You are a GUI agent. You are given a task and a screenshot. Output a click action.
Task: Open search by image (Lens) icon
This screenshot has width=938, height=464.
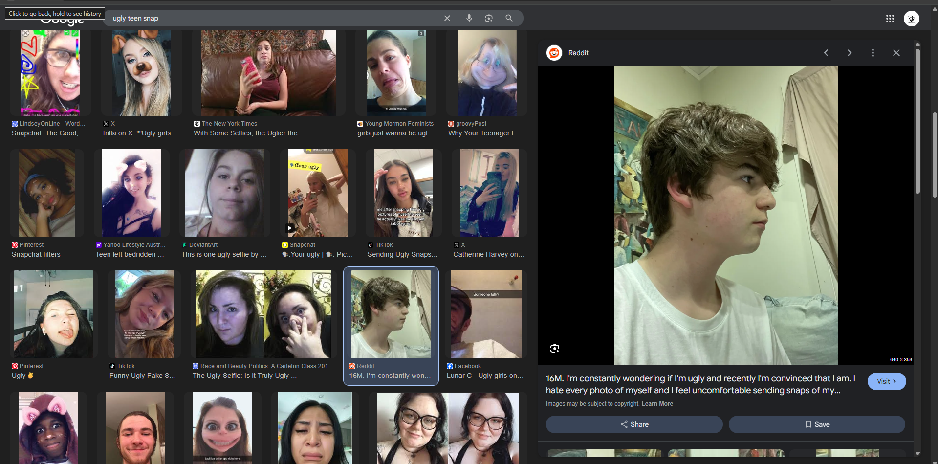pos(488,18)
